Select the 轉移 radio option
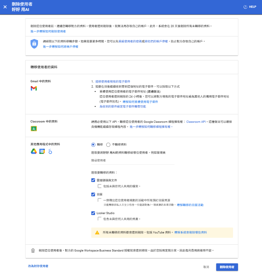Image resolution: width=262 pixels, height=278 pixels. [93, 145]
